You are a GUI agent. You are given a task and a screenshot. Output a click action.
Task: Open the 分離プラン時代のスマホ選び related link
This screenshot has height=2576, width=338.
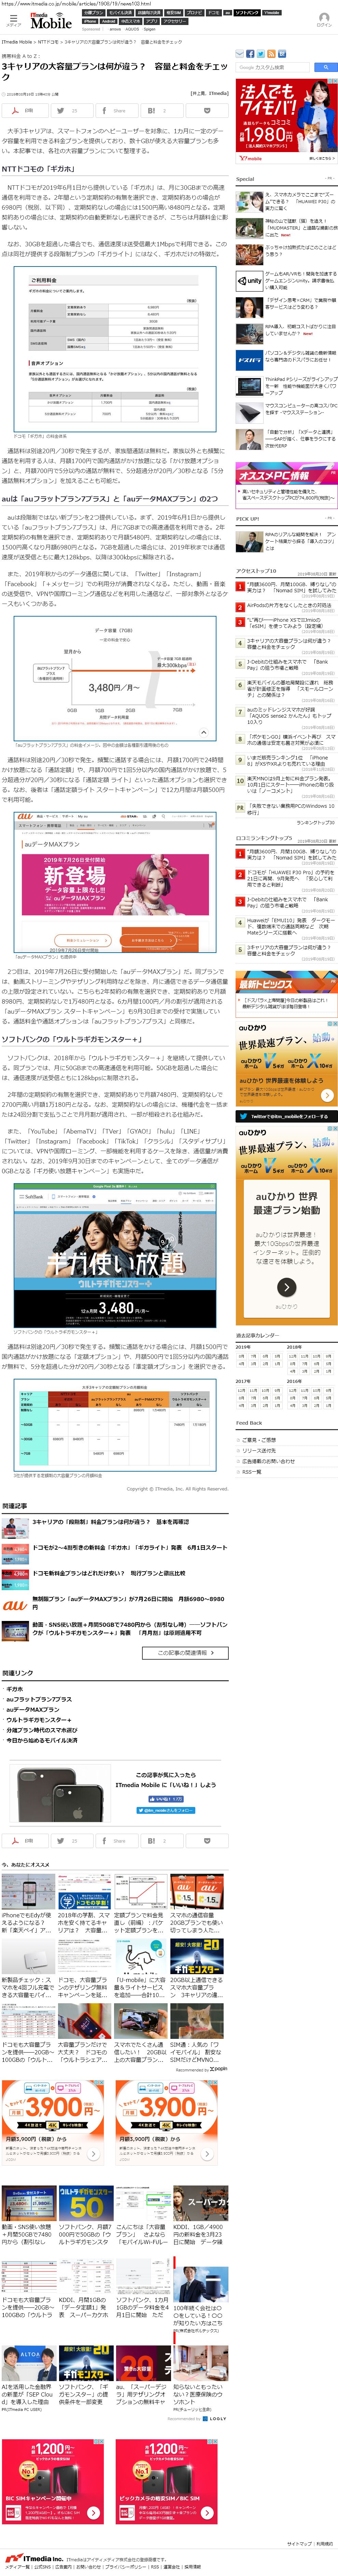coord(42,1730)
